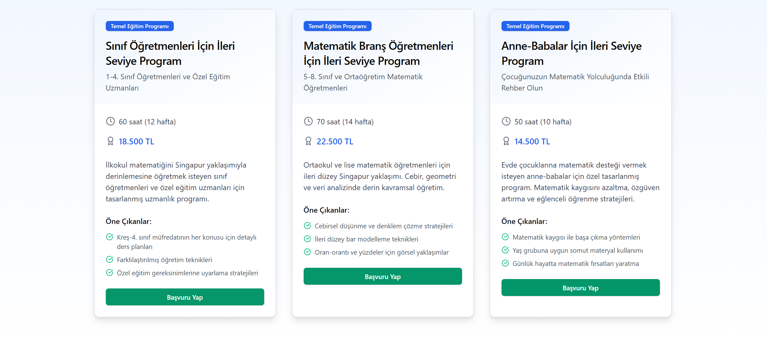The image size is (767, 337).
Task: Toggle the check next to Günlük hayatta matematik fırsatları
Action: [x=505, y=263]
